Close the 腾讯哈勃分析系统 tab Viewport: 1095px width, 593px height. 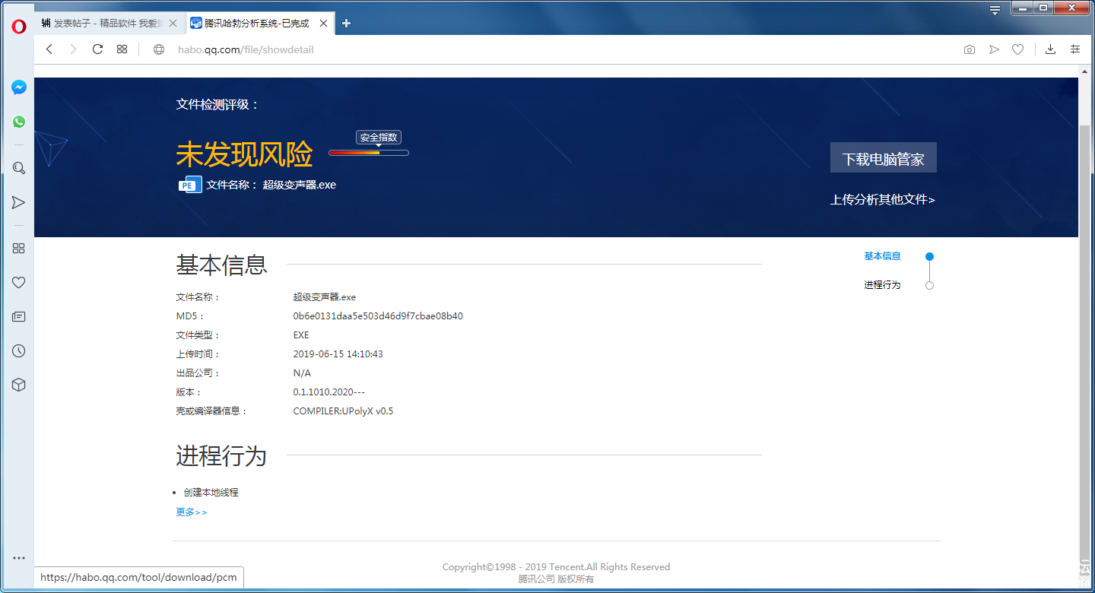[324, 24]
